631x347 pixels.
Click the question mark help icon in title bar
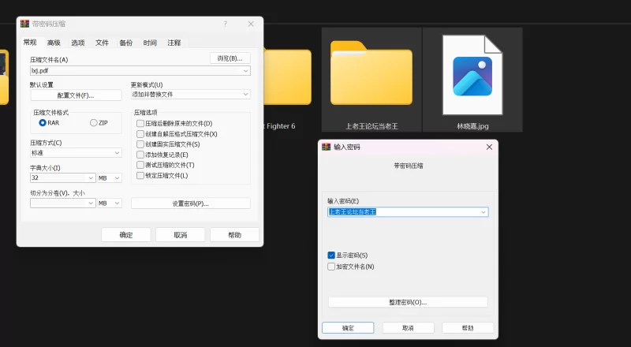(225, 24)
